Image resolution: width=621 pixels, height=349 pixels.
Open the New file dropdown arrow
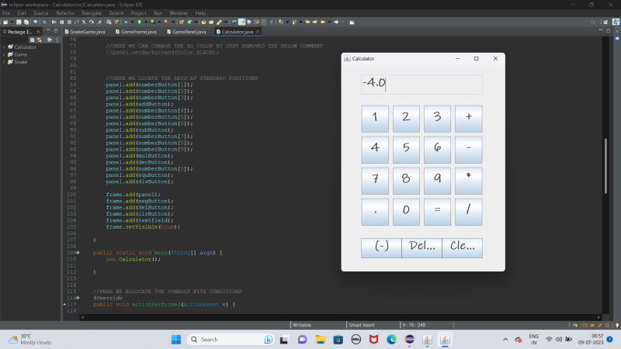coord(12,22)
